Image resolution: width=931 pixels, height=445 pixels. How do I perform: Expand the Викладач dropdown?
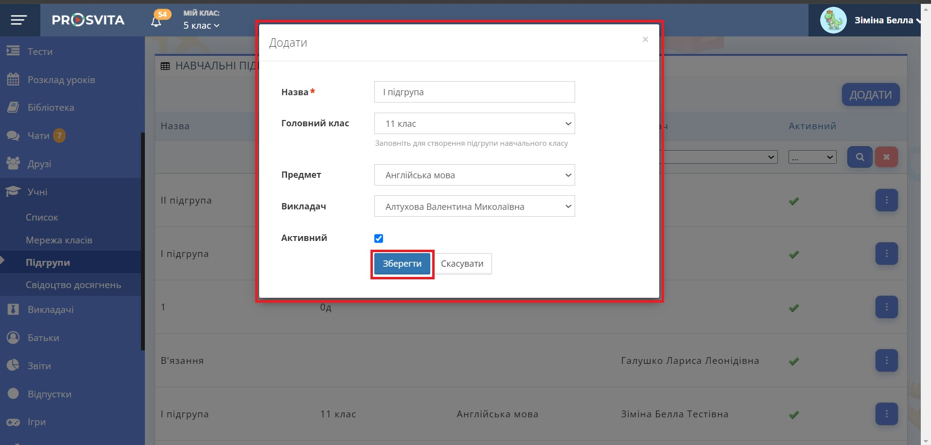[x=474, y=206]
